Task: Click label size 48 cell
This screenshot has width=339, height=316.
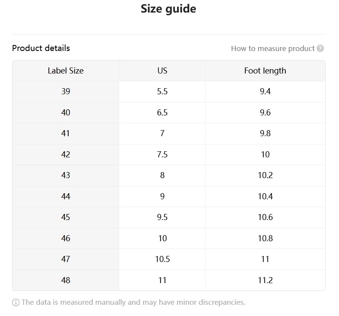Action: [x=66, y=280]
